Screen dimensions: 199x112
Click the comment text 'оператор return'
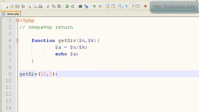[51, 27]
